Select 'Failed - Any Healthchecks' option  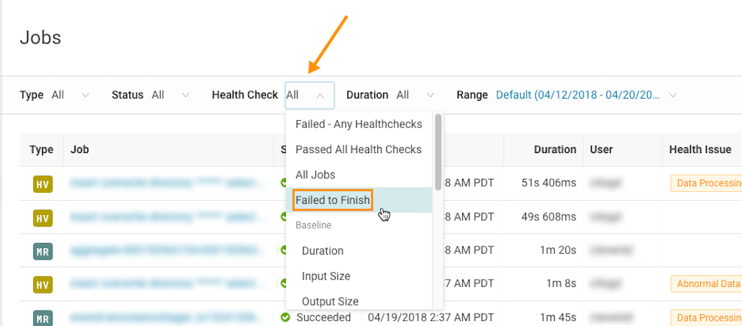point(359,124)
